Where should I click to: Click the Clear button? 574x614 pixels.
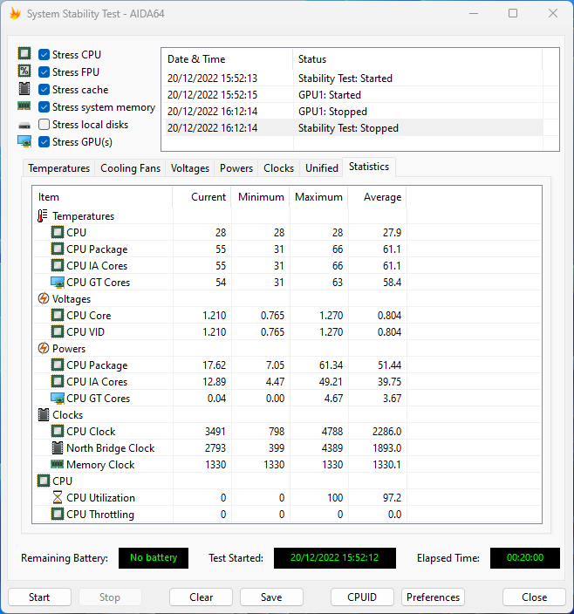pos(202,597)
